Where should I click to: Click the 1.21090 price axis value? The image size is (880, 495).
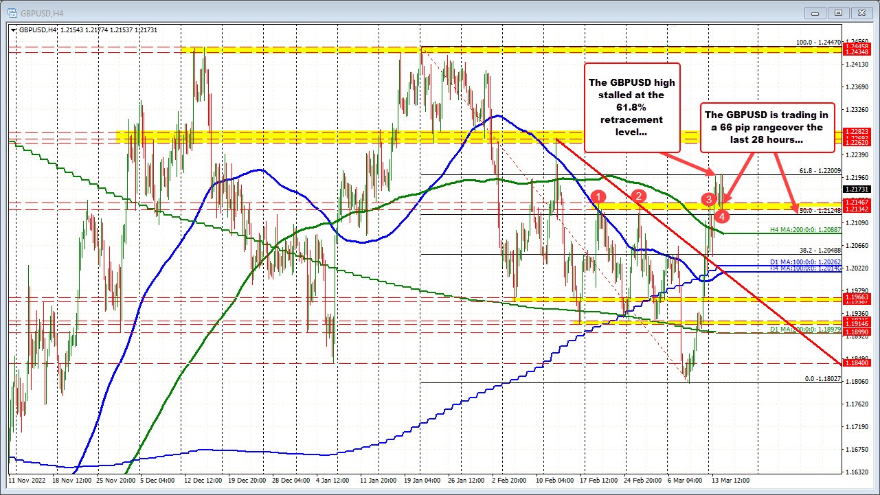856,223
